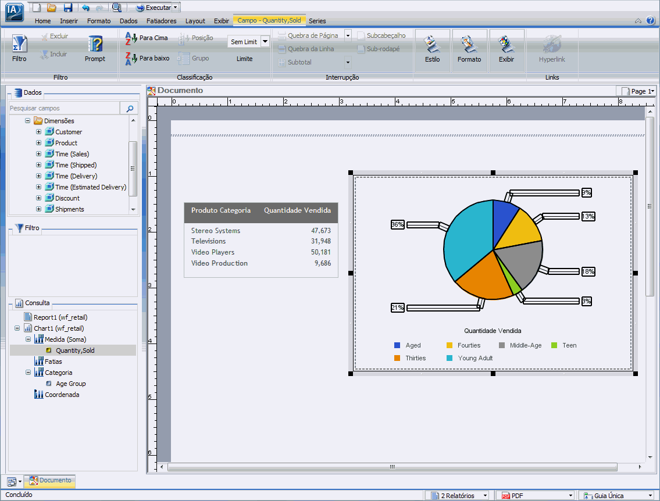Screen dimensions: 660x501
Task: Click the field search magnifier button
Action: [x=130, y=108]
